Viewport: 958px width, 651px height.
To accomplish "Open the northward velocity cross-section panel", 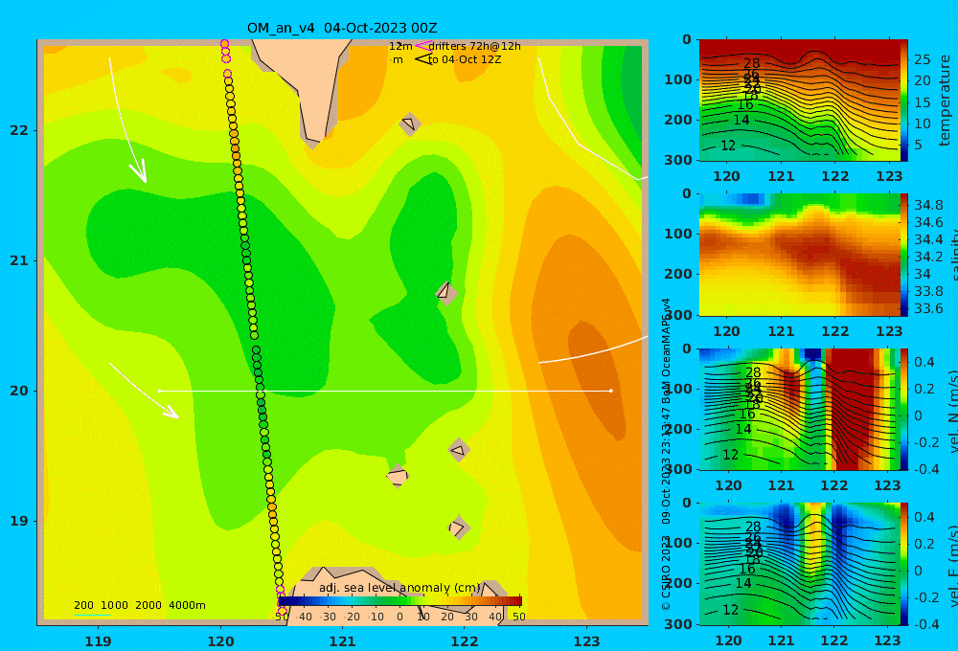I will coord(799,409).
